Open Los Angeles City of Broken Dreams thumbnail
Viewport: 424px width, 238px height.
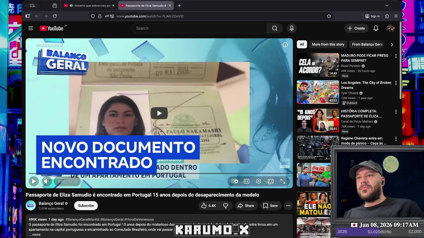pos(318,92)
